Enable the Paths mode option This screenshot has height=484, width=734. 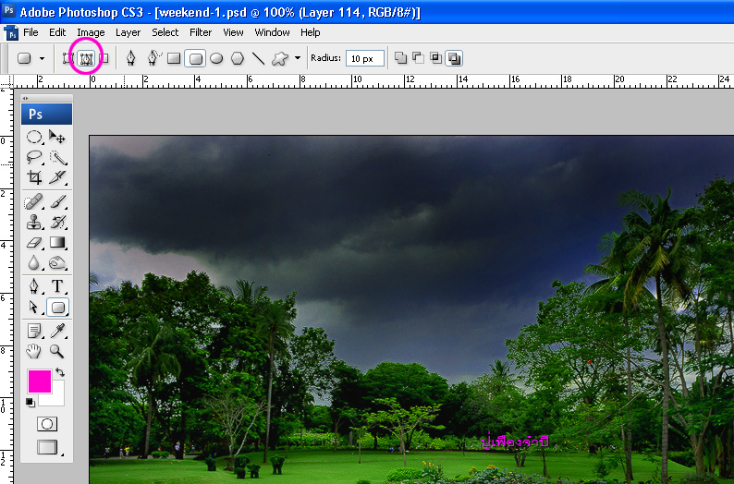87,58
